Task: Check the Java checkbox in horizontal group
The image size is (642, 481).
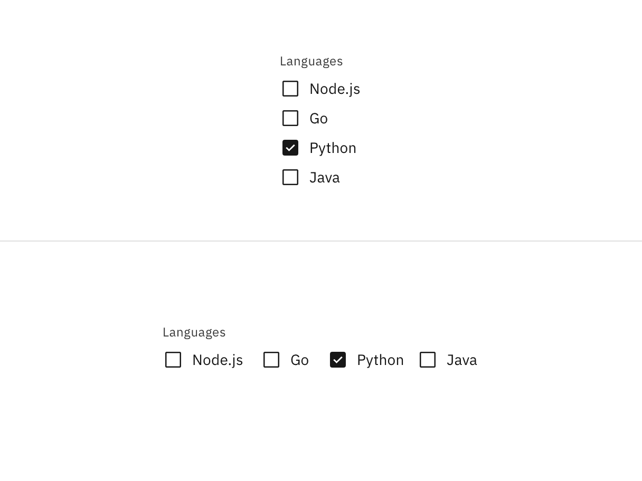Action: [428, 360]
